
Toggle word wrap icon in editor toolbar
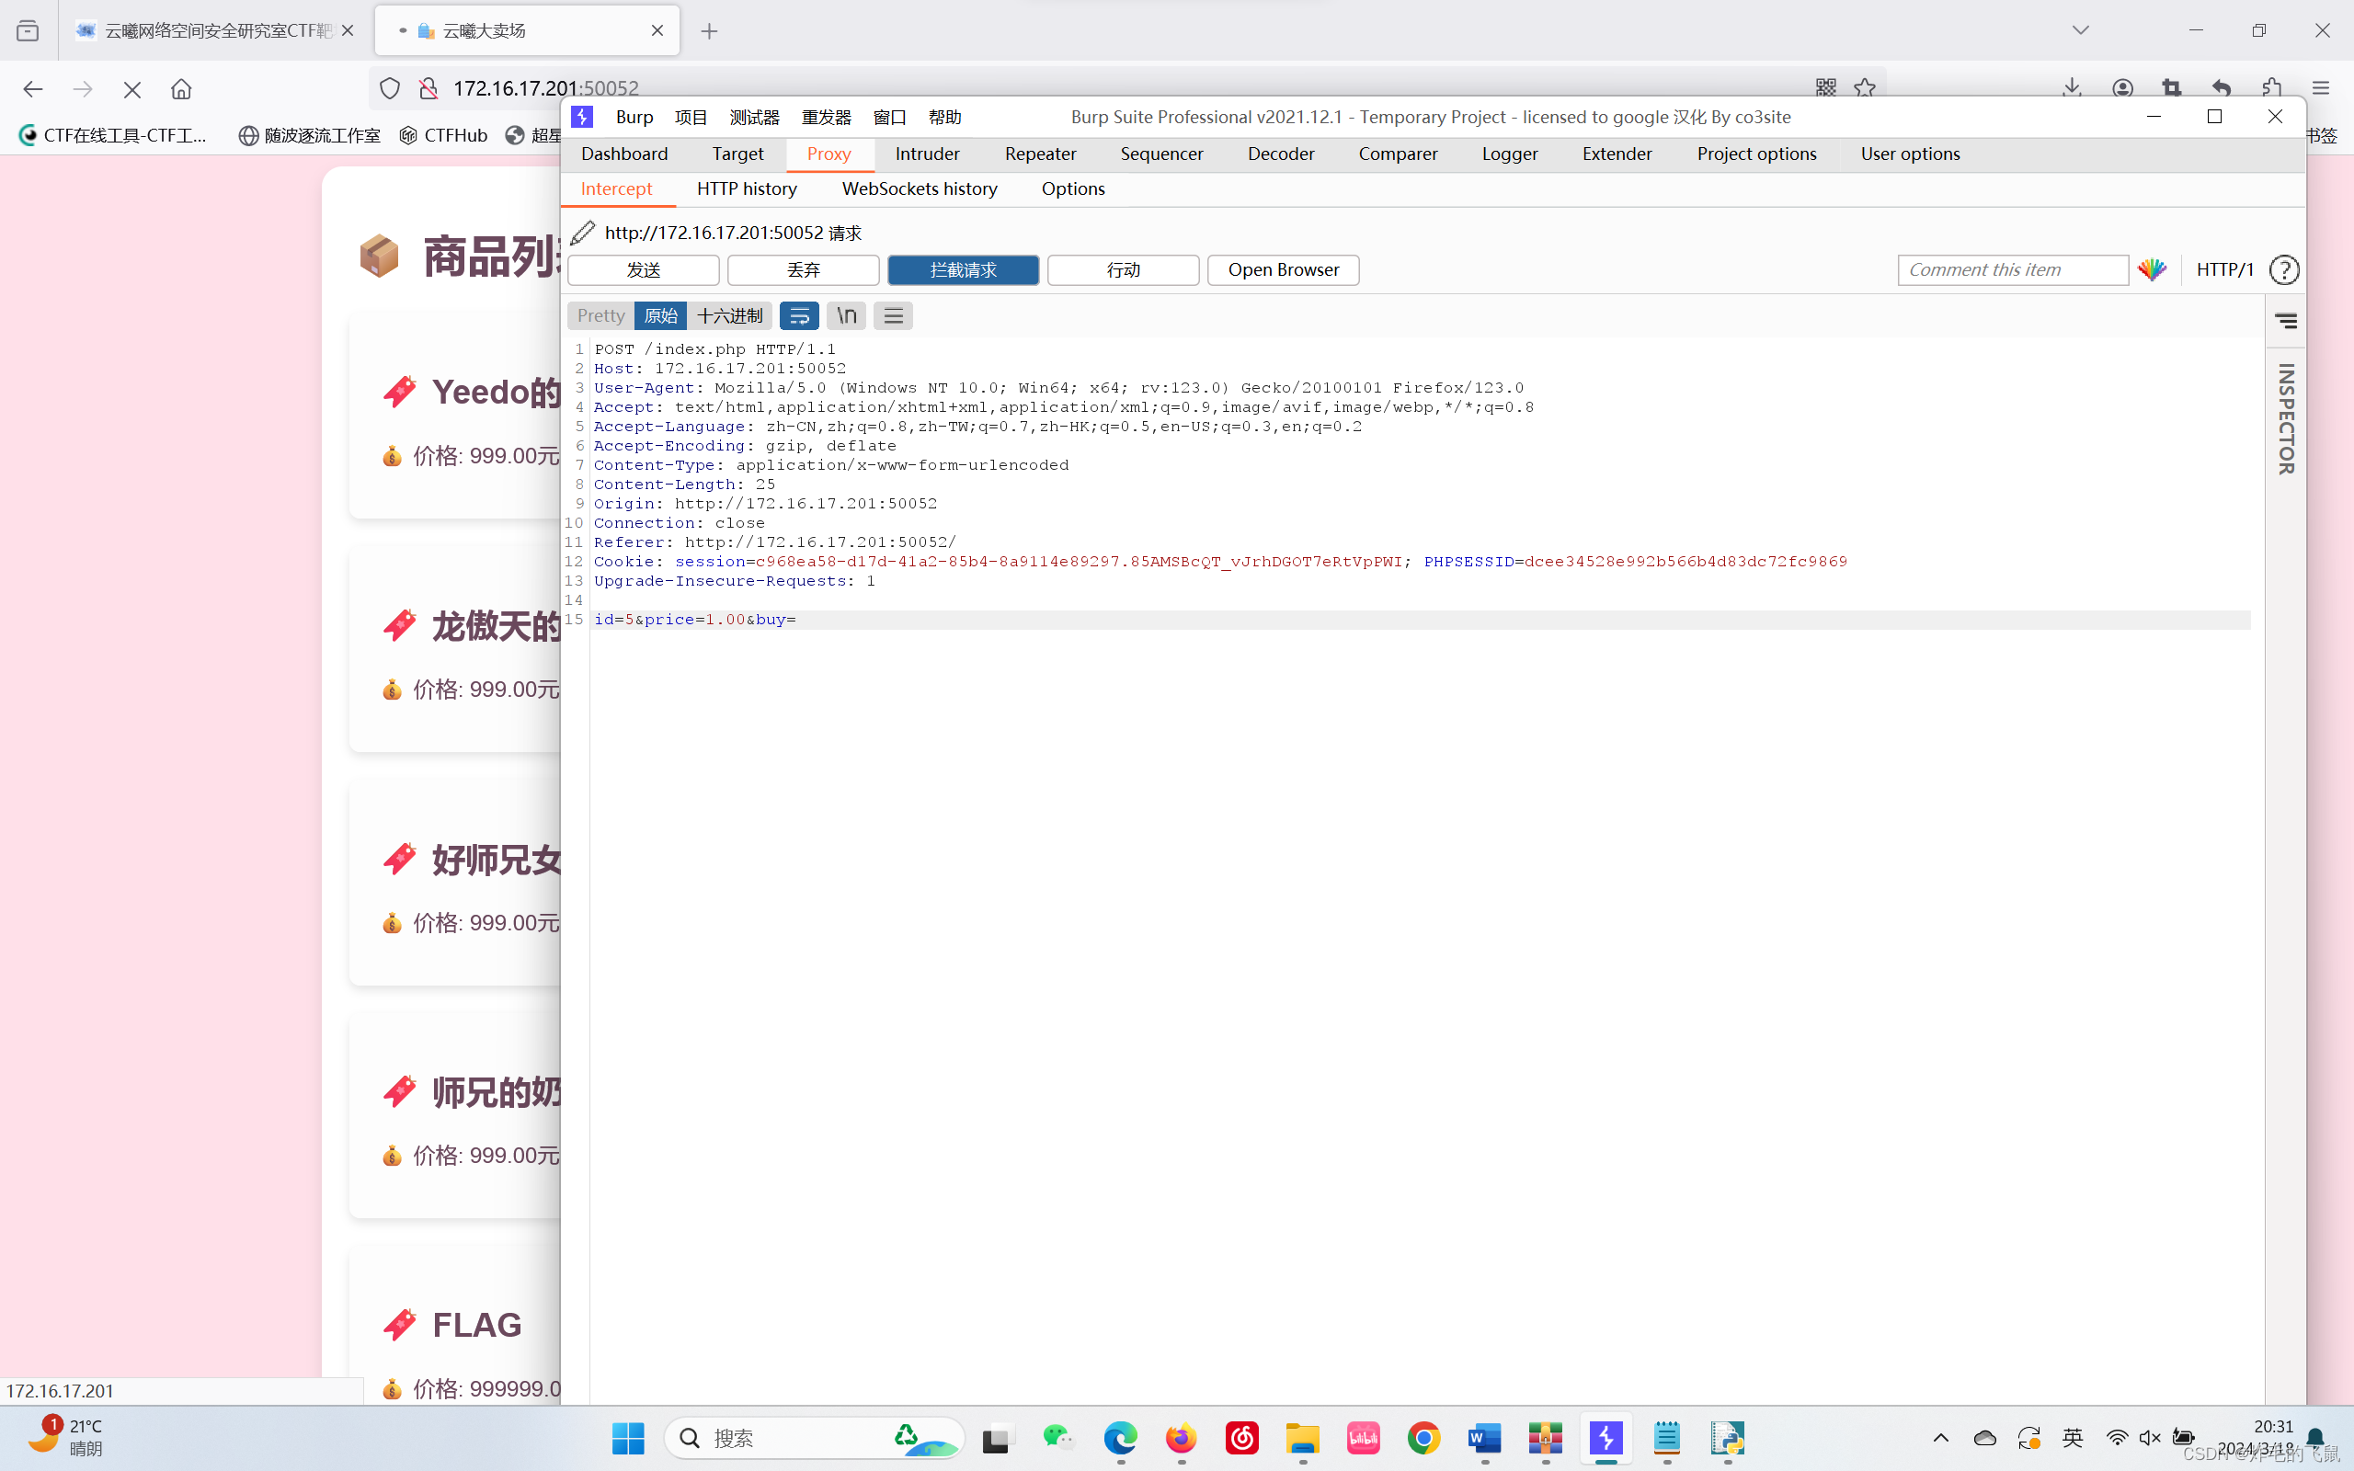point(798,315)
